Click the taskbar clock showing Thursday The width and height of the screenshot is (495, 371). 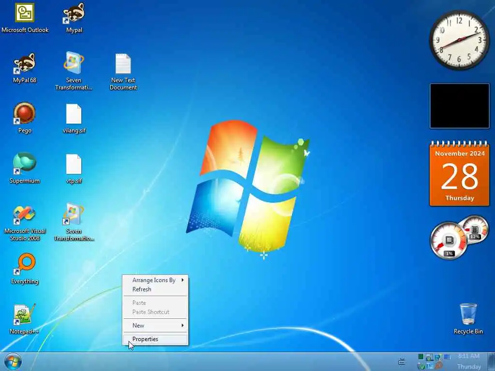pos(469,361)
